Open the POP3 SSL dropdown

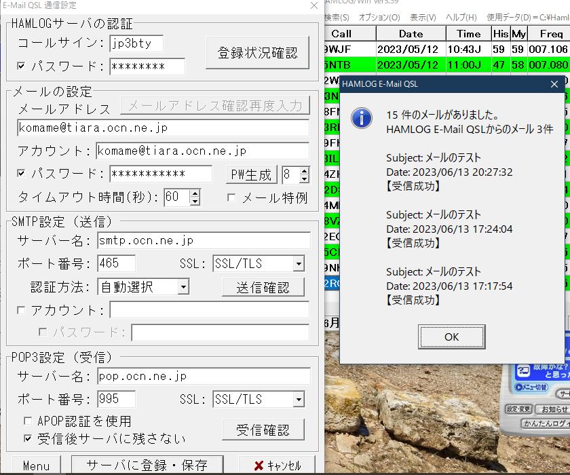click(x=299, y=400)
